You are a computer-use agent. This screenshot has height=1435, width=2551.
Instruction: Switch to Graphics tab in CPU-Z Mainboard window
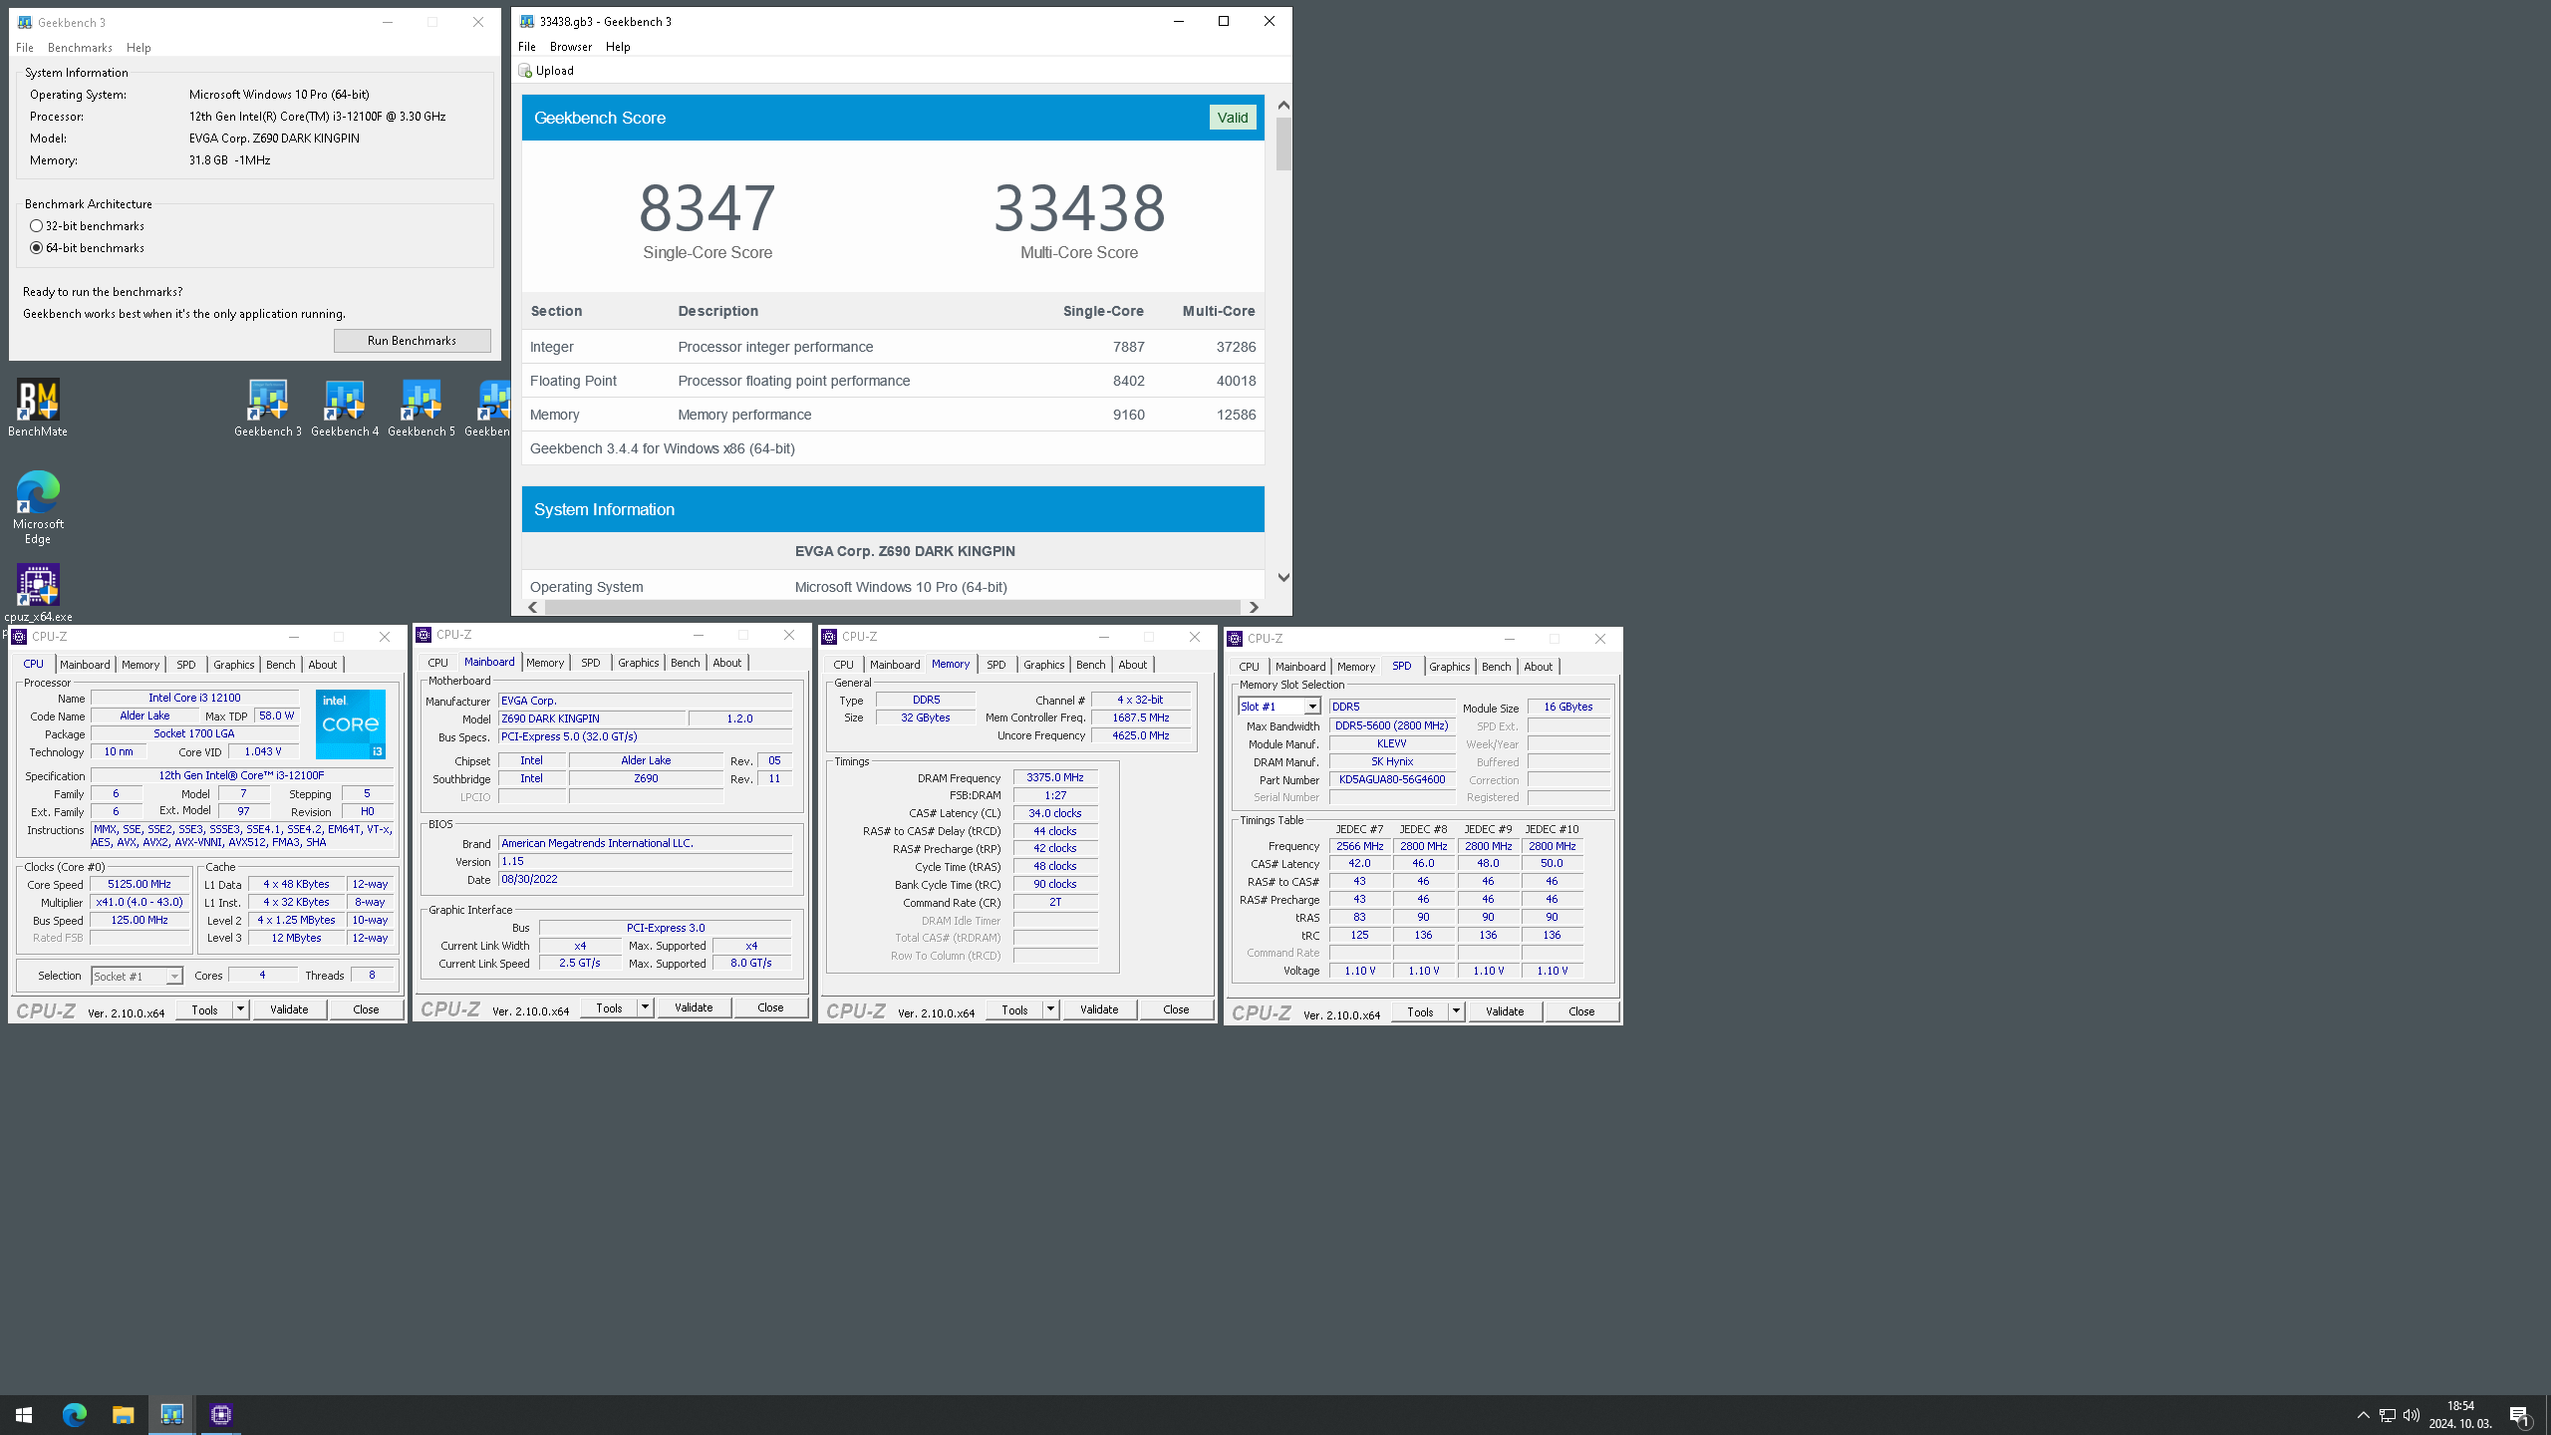tap(638, 663)
